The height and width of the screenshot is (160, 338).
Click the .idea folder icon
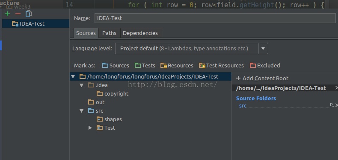pyautogui.click(x=91, y=85)
